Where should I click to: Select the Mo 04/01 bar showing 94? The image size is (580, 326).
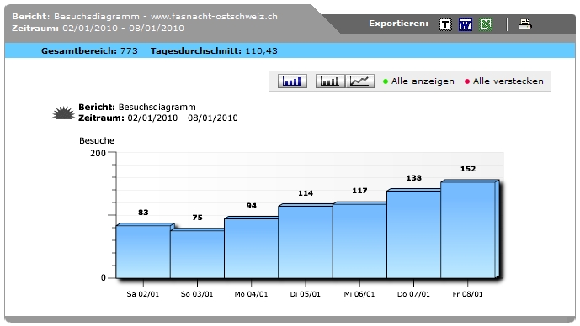(x=251, y=248)
